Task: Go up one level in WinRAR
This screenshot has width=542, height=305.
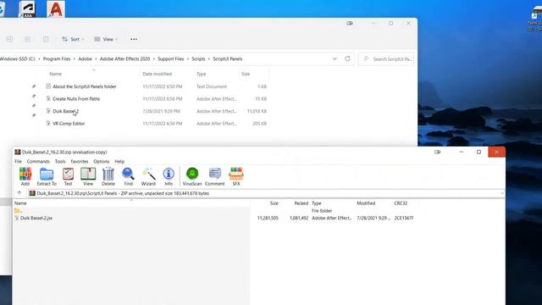Action: [19, 193]
